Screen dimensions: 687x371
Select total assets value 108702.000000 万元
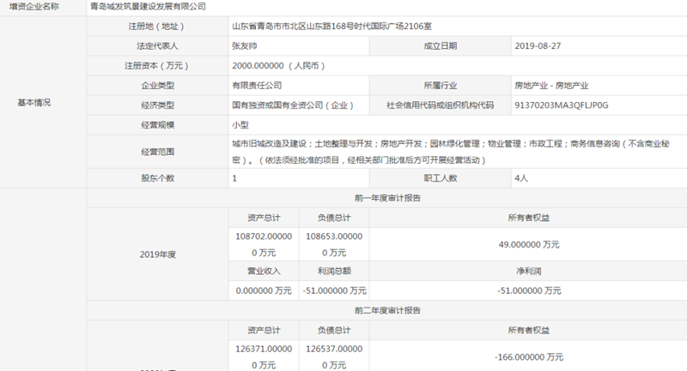[264, 243]
